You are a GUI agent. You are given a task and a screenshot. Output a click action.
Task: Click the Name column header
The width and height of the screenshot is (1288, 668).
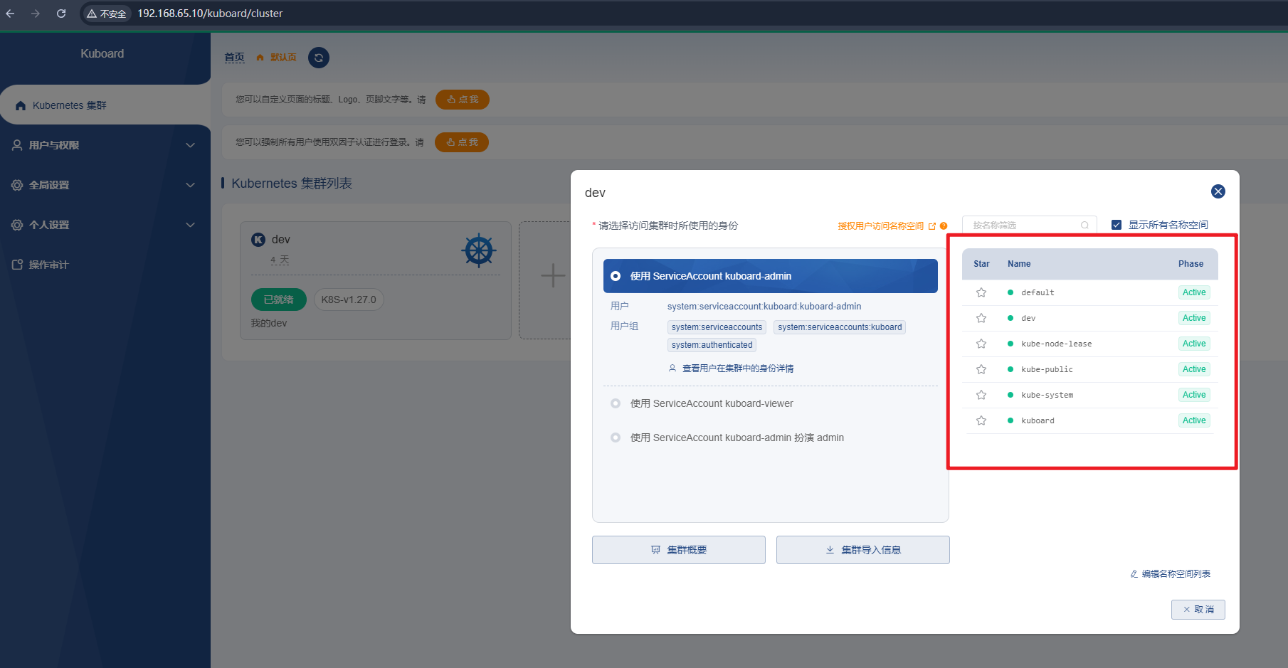1019,264
